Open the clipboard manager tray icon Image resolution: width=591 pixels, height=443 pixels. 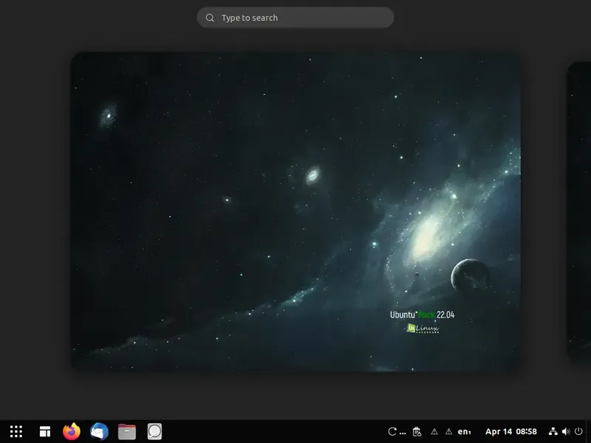417,431
